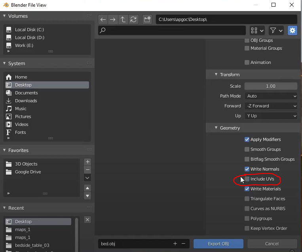Move favorite down in list

(x=87, y=196)
